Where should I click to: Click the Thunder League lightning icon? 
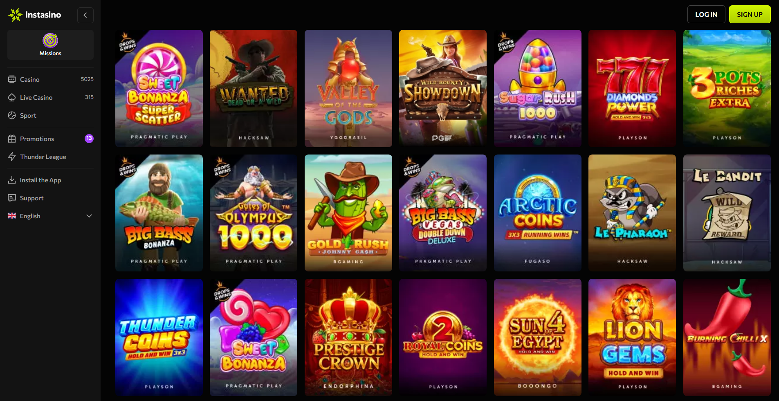click(x=12, y=157)
